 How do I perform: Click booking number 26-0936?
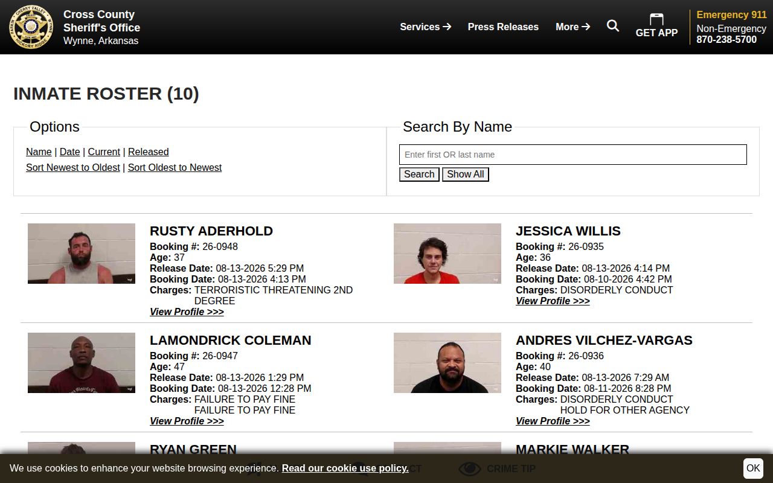pyautogui.click(x=586, y=356)
